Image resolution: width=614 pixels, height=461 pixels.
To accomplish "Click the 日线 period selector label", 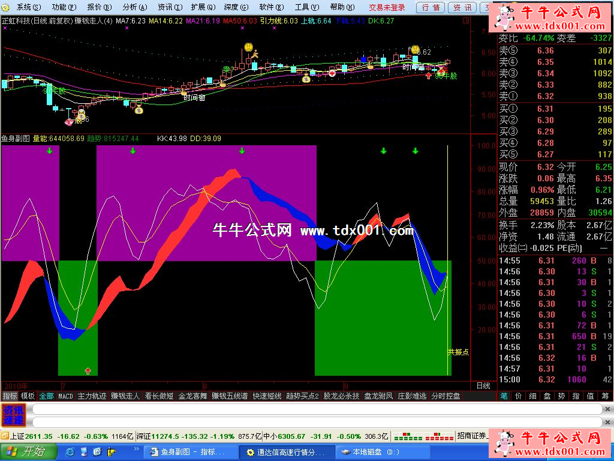I will click(x=483, y=385).
